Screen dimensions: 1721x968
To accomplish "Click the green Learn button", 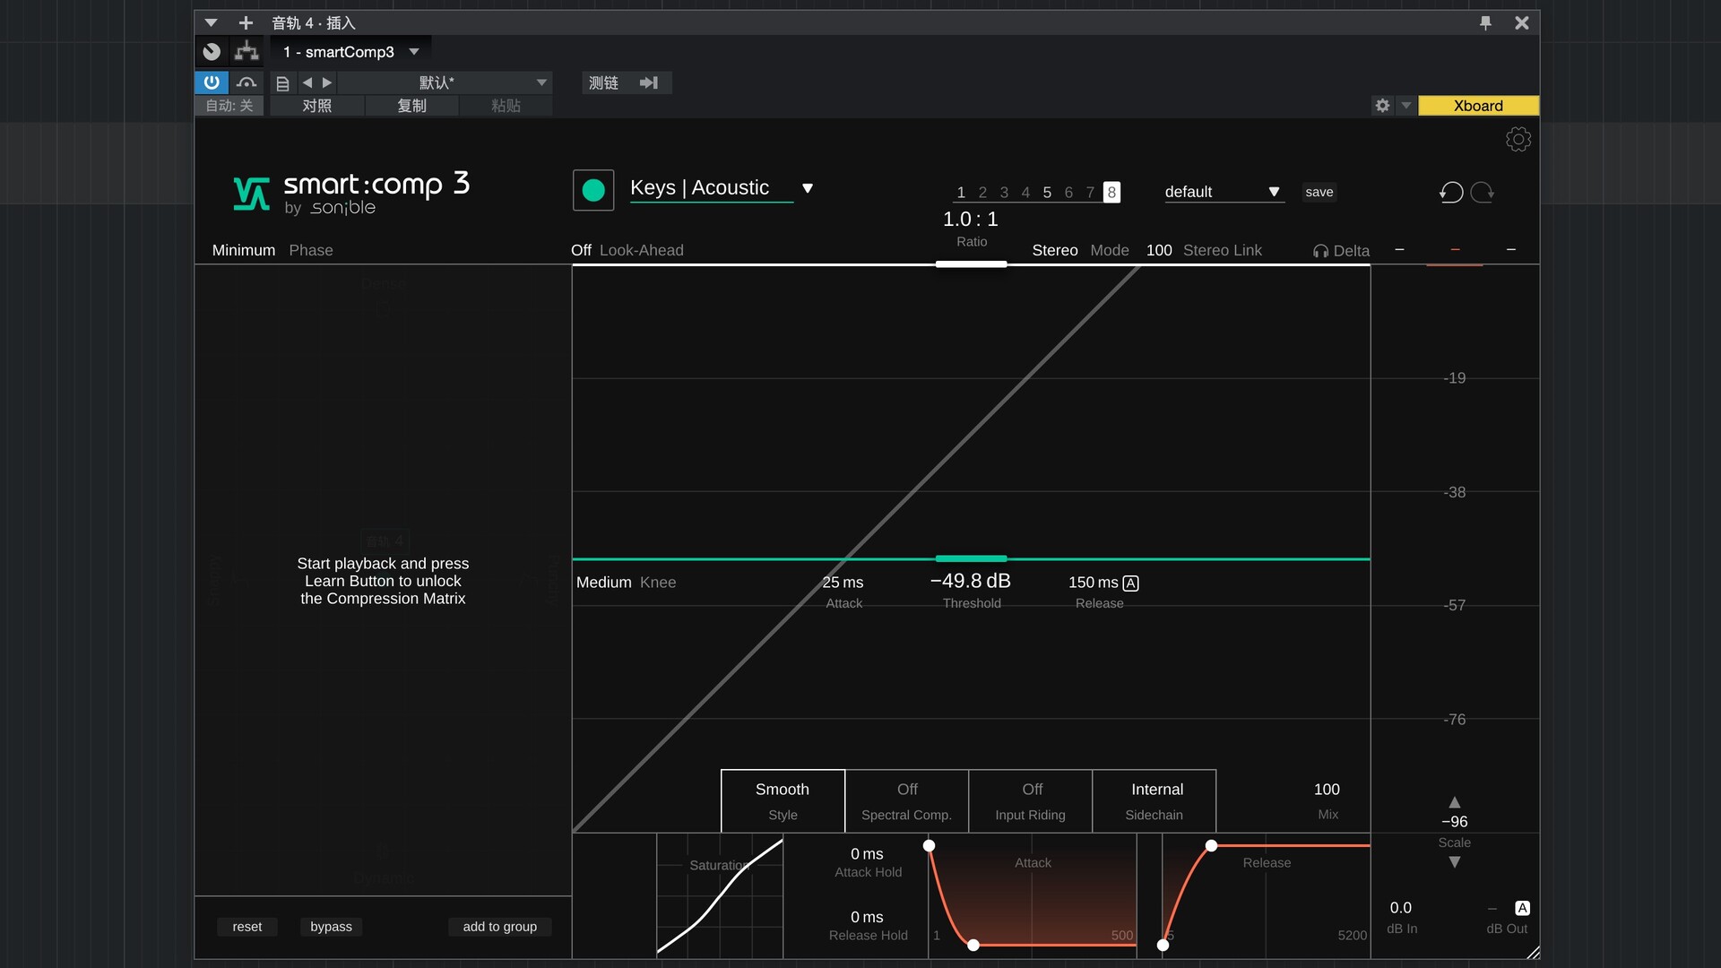I will click(592, 190).
